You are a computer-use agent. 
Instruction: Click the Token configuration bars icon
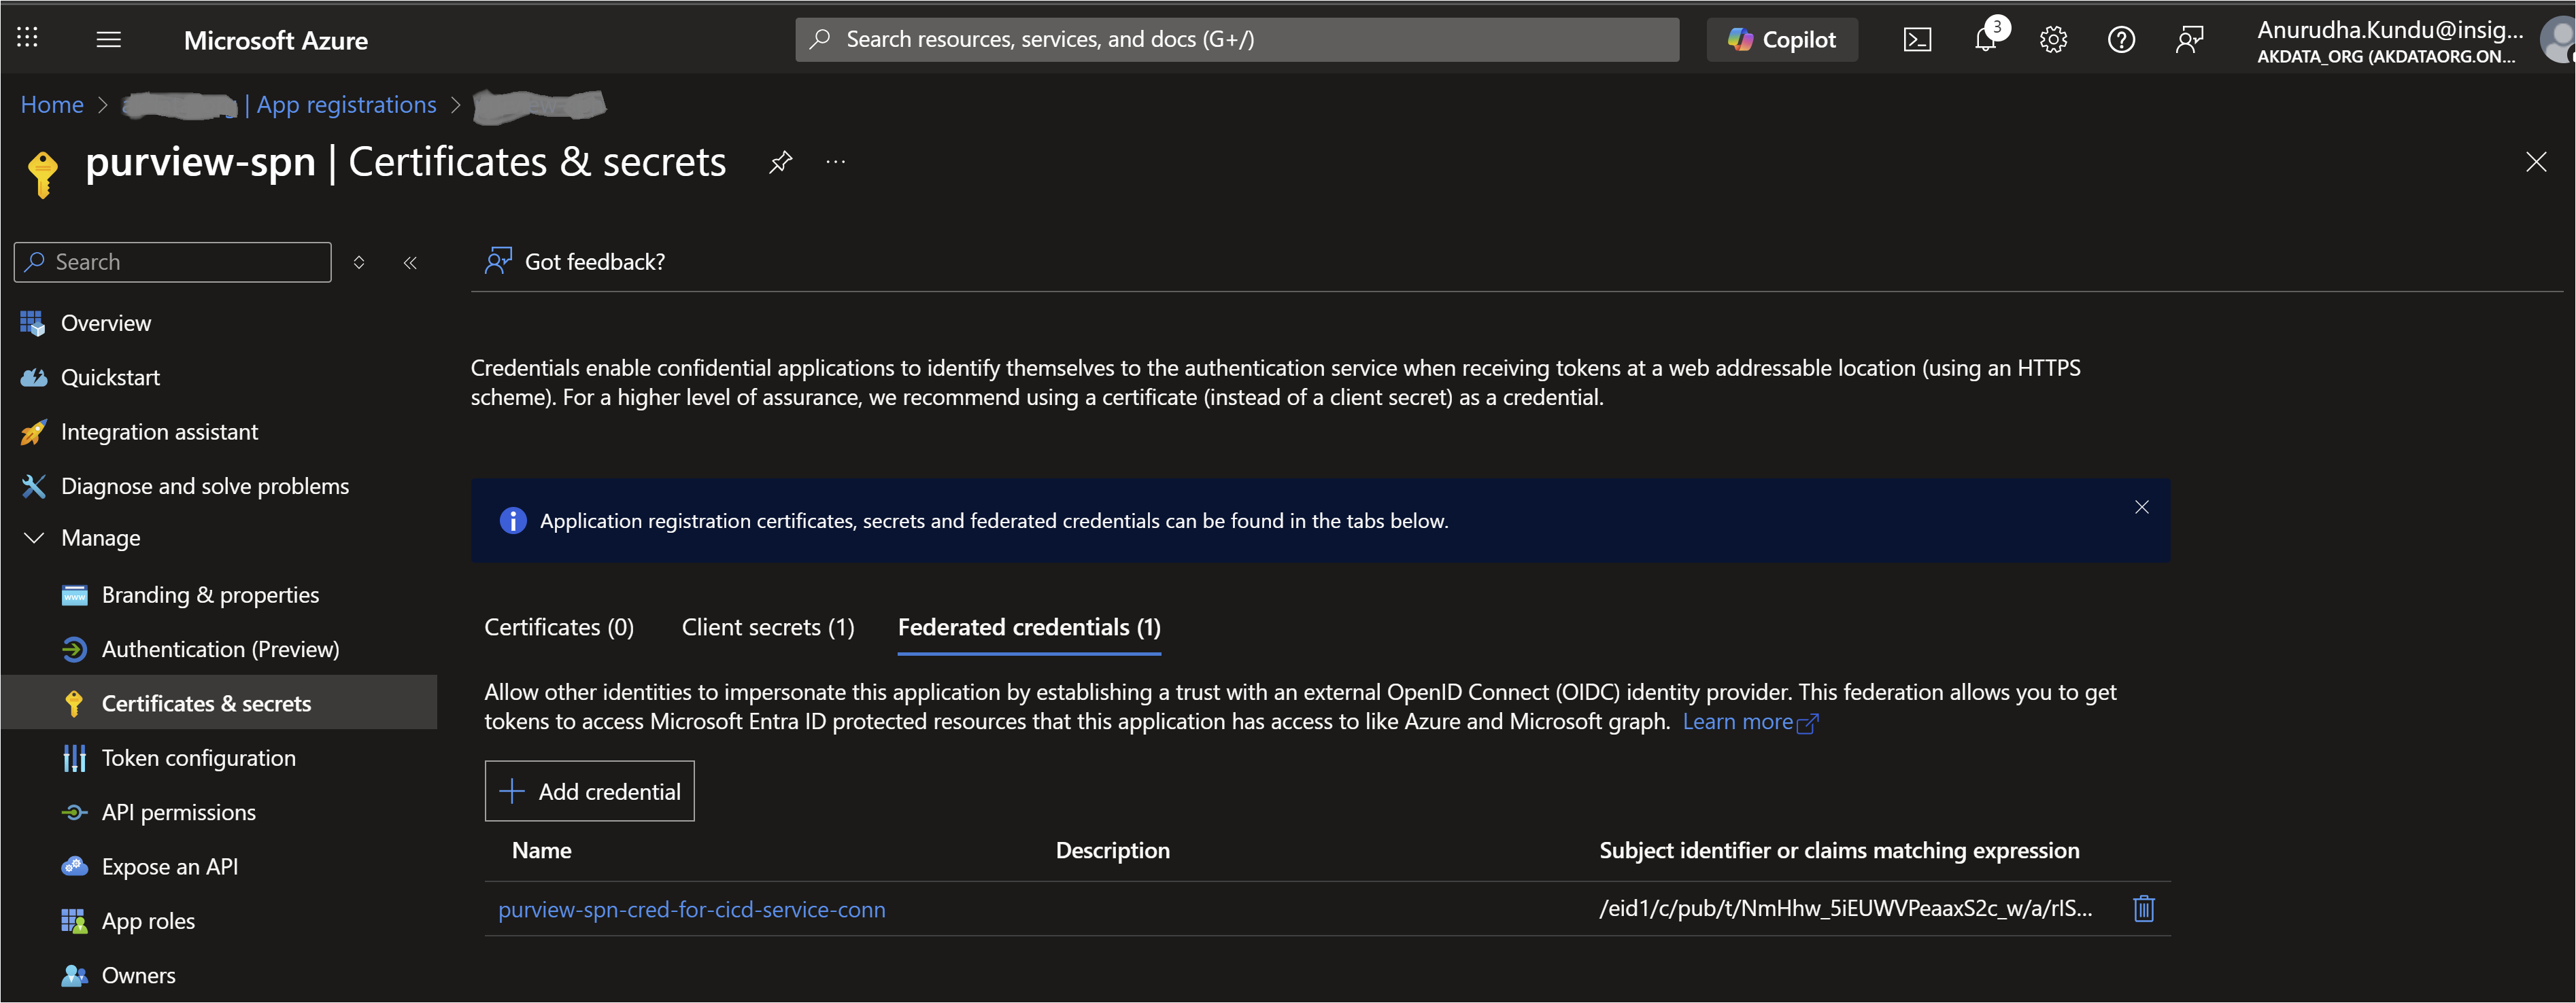74,757
